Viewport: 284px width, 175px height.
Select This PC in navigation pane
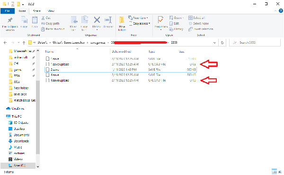point(14,116)
